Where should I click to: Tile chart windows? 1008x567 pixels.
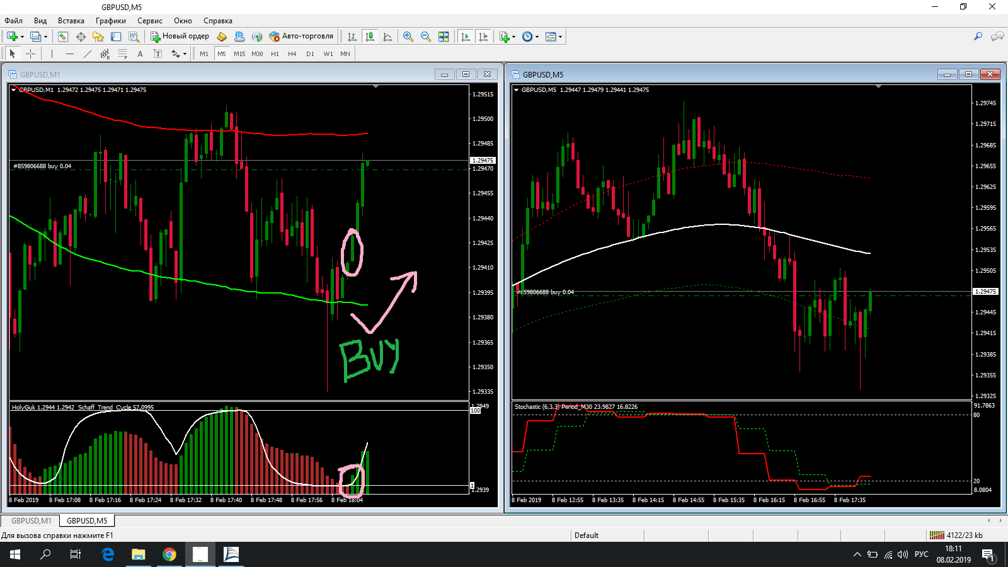(444, 37)
